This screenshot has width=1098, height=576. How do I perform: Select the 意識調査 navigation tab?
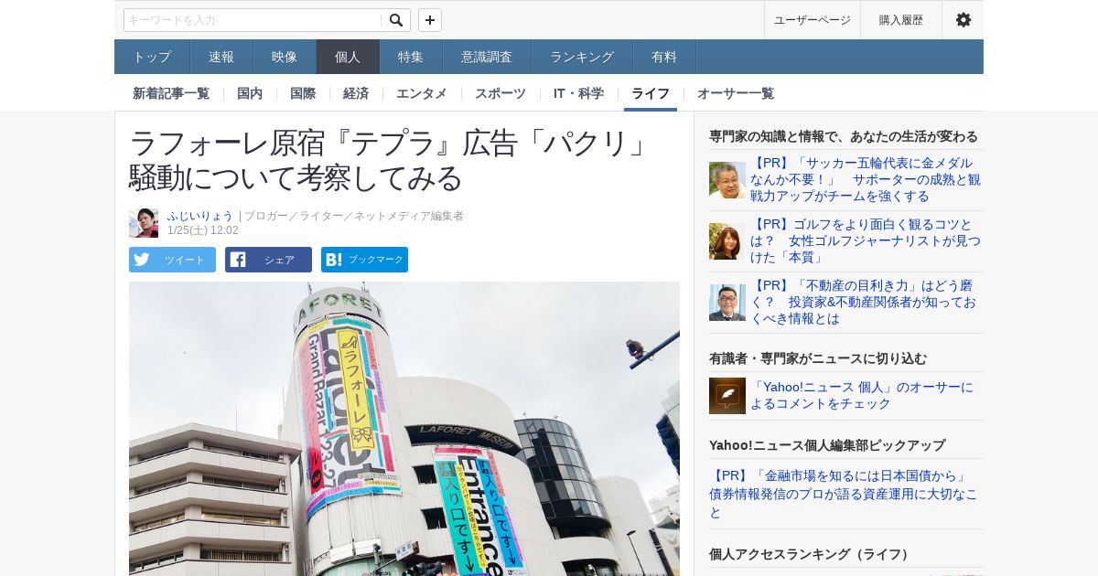(487, 57)
